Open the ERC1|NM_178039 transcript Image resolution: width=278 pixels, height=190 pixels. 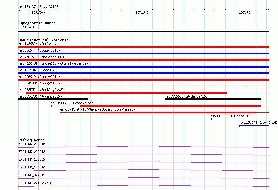pos(32,159)
